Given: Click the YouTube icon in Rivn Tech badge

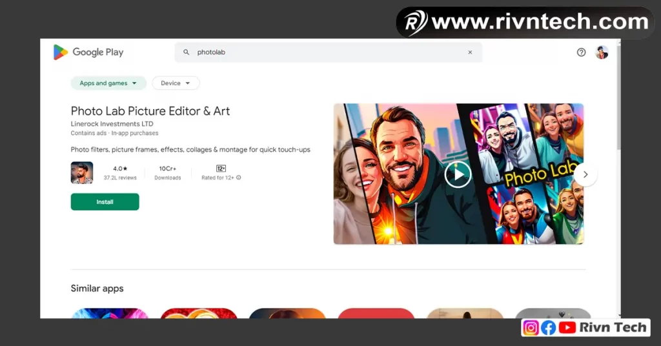Looking at the screenshot, I should (567, 327).
